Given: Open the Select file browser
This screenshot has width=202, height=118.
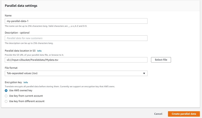Looking at the screenshot, I should coord(161,60).
